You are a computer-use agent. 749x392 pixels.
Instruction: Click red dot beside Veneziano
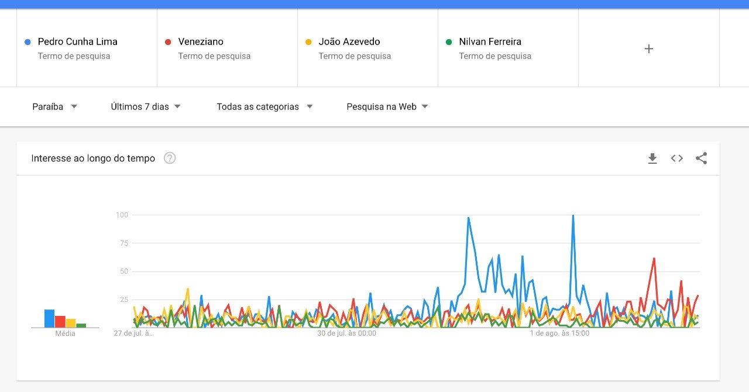click(168, 42)
